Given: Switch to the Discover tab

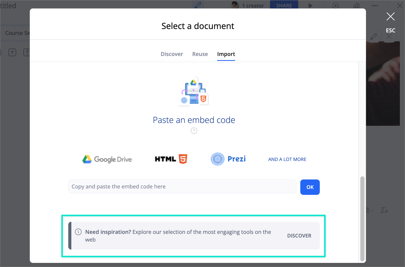Looking at the screenshot, I should [x=172, y=54].
